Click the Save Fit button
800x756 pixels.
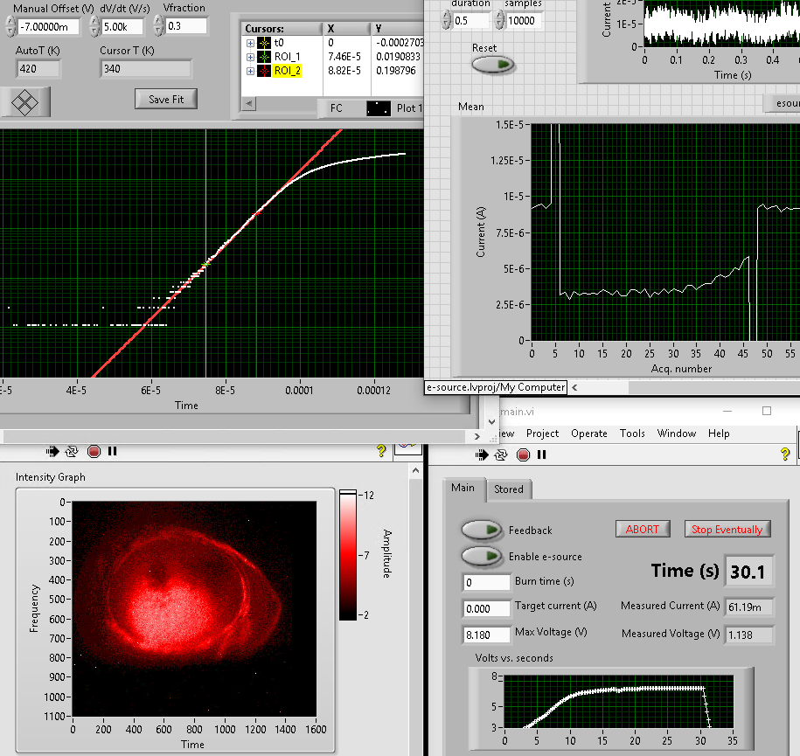pyautogui.click(x=165, y=99)
